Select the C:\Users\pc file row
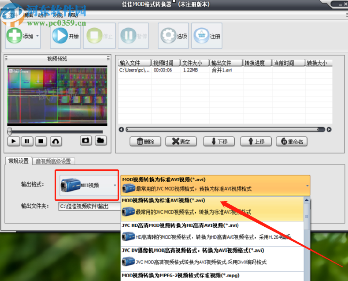Screen dimensions: 348x281 point(225,70)
